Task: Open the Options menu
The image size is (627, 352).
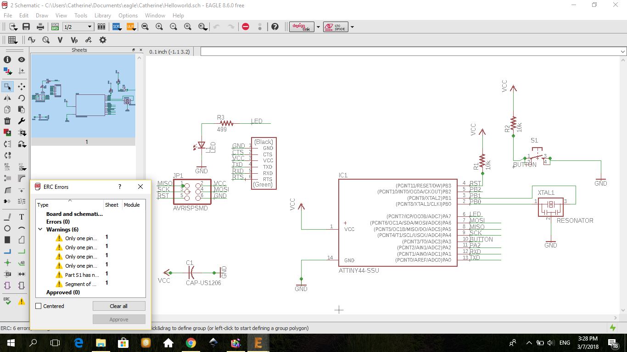Action: (x=128, y=16)
